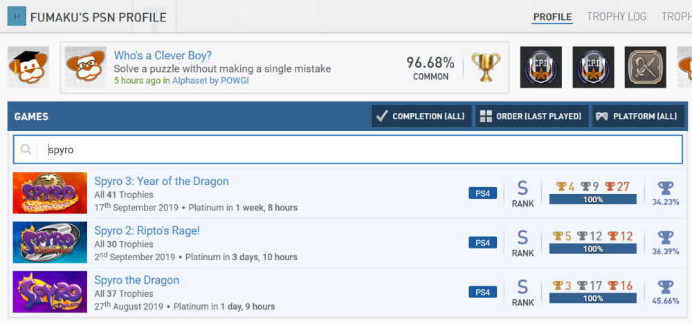Click the Spyro 2: Ripto's Rage! game thumbnail
Viewport: 692px width, 323px height.
click(50, 242)
